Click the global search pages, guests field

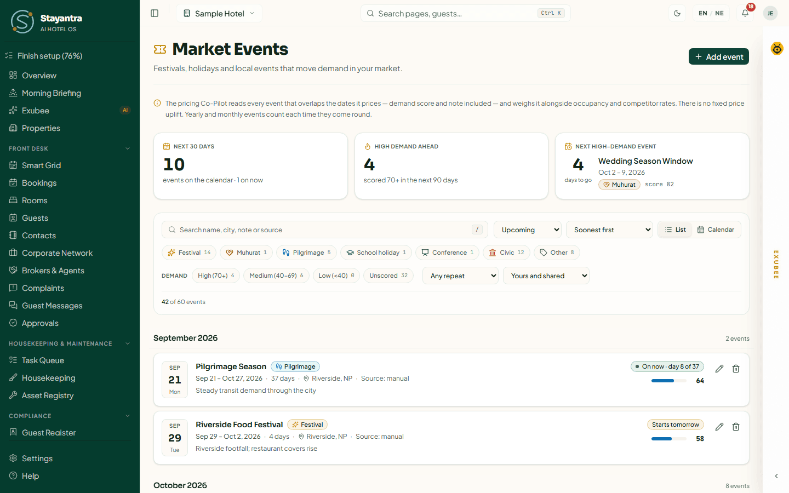pos(466,13)
